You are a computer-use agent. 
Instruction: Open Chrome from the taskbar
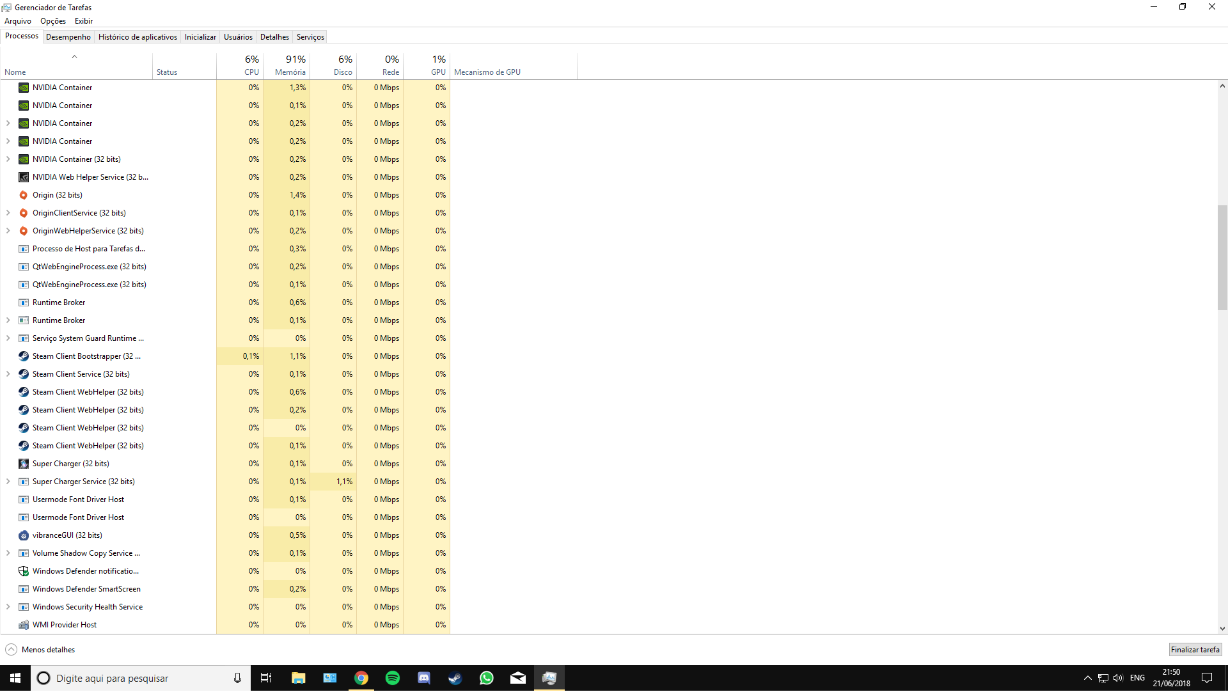[x=361, y=678]
